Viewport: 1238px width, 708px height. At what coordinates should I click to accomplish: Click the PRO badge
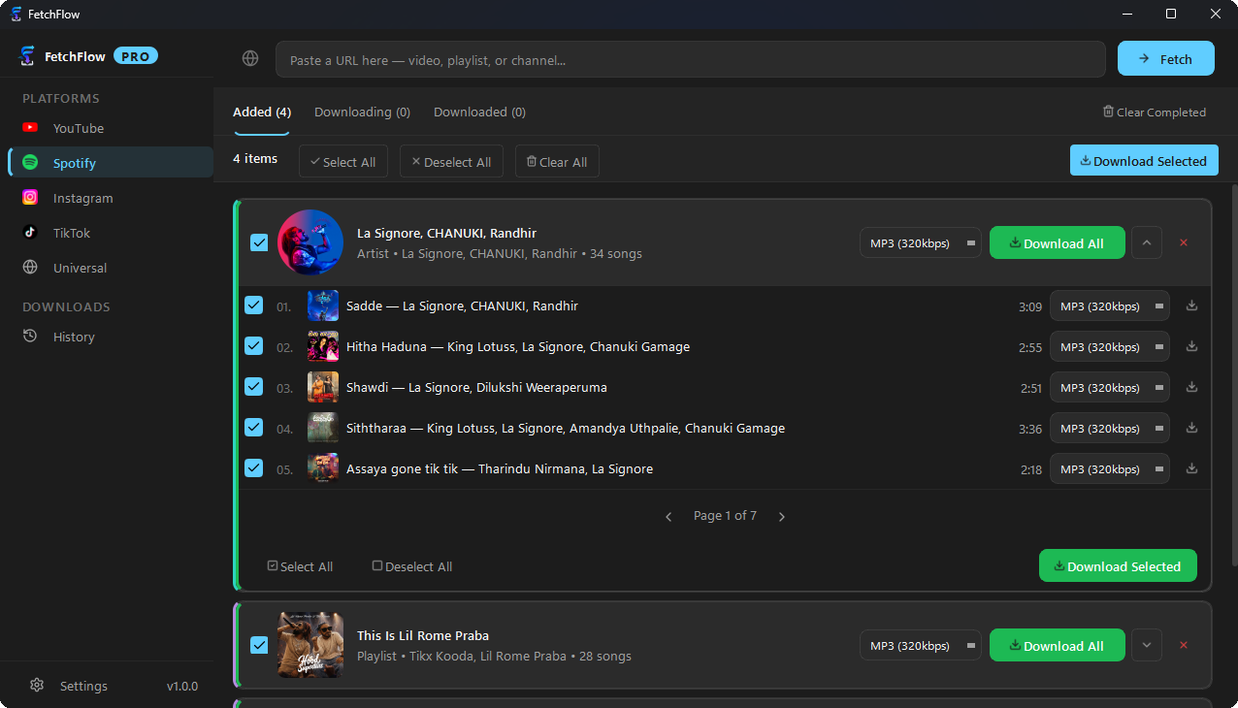136,56
